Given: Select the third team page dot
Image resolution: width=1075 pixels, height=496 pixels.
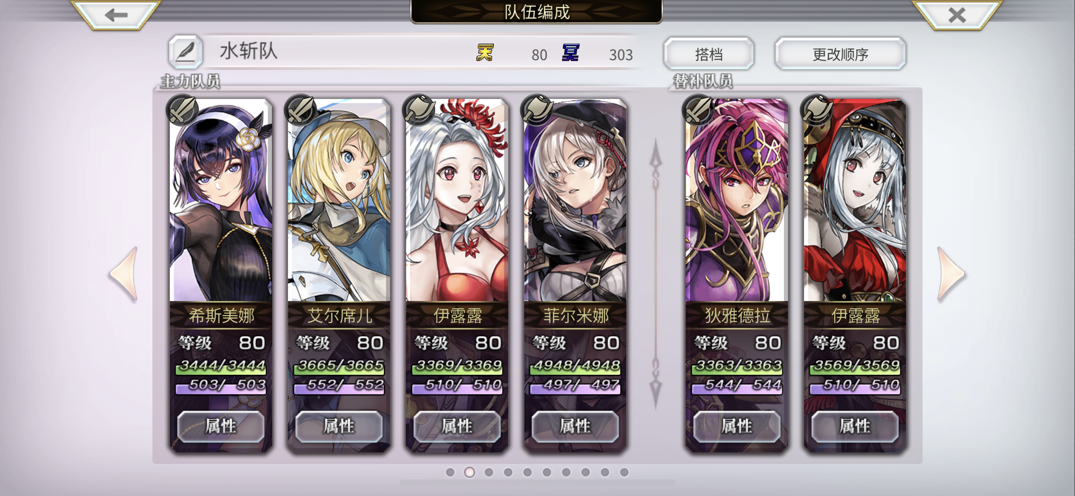Looking at the screenshot, I should (489, 472).
